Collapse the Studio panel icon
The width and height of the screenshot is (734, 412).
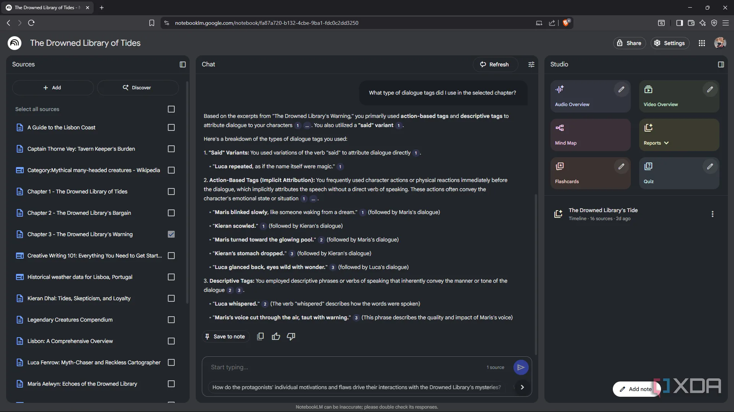click(721, 64)
